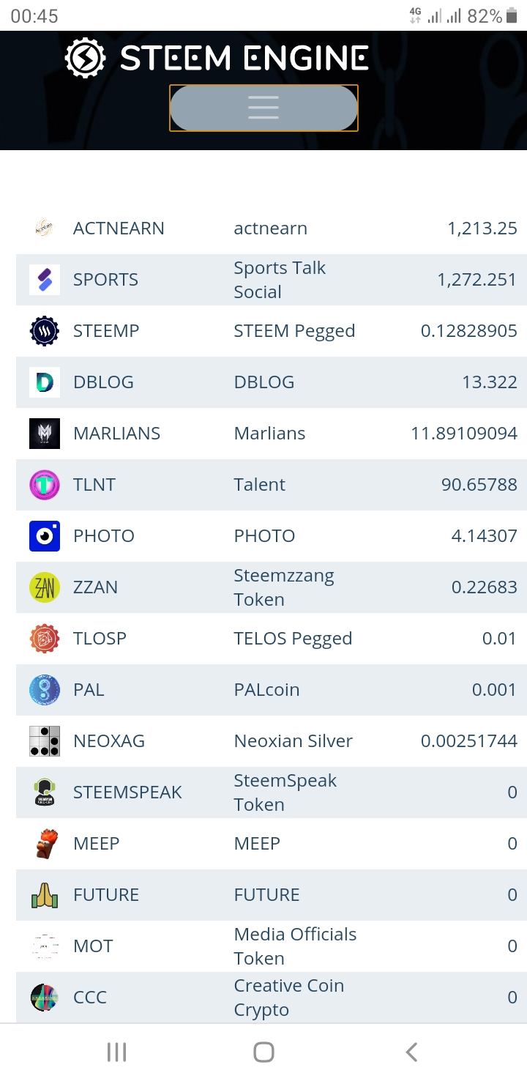Open the ACTNEARN token symbol link

[119, 229]
